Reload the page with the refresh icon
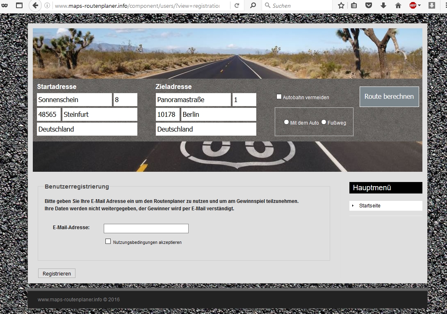Screen dimensions: 447x314 (x=237, y=6)
